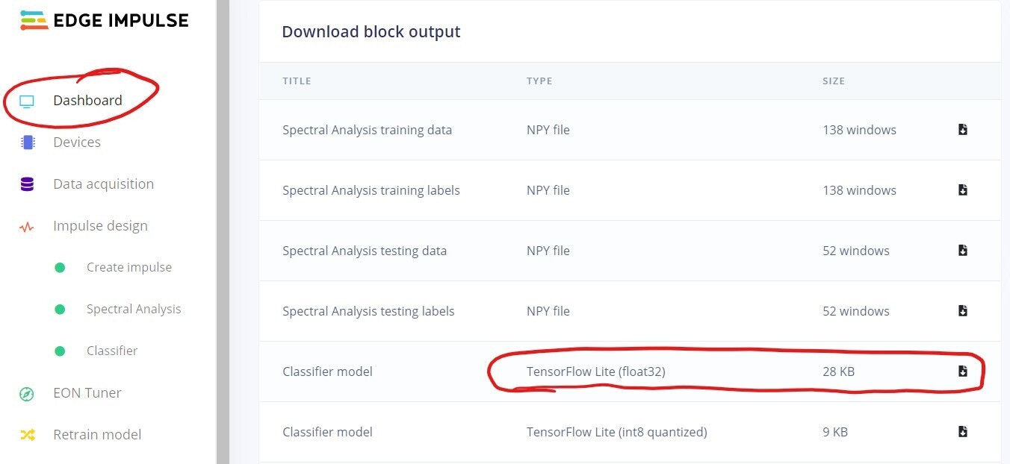
Task: Click the Devices chip icon
Action: [28, 142]
